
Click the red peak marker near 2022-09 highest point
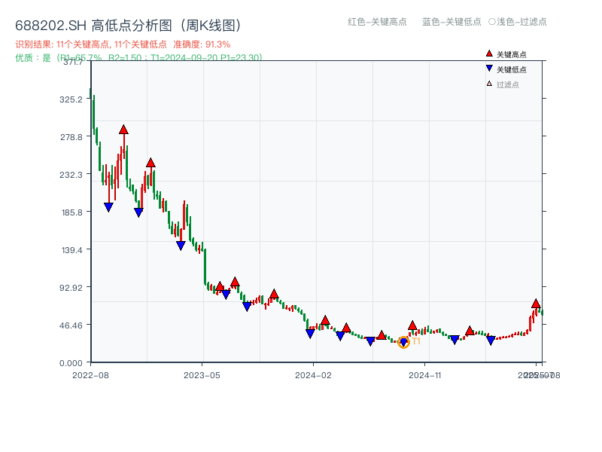click(123, 128)
